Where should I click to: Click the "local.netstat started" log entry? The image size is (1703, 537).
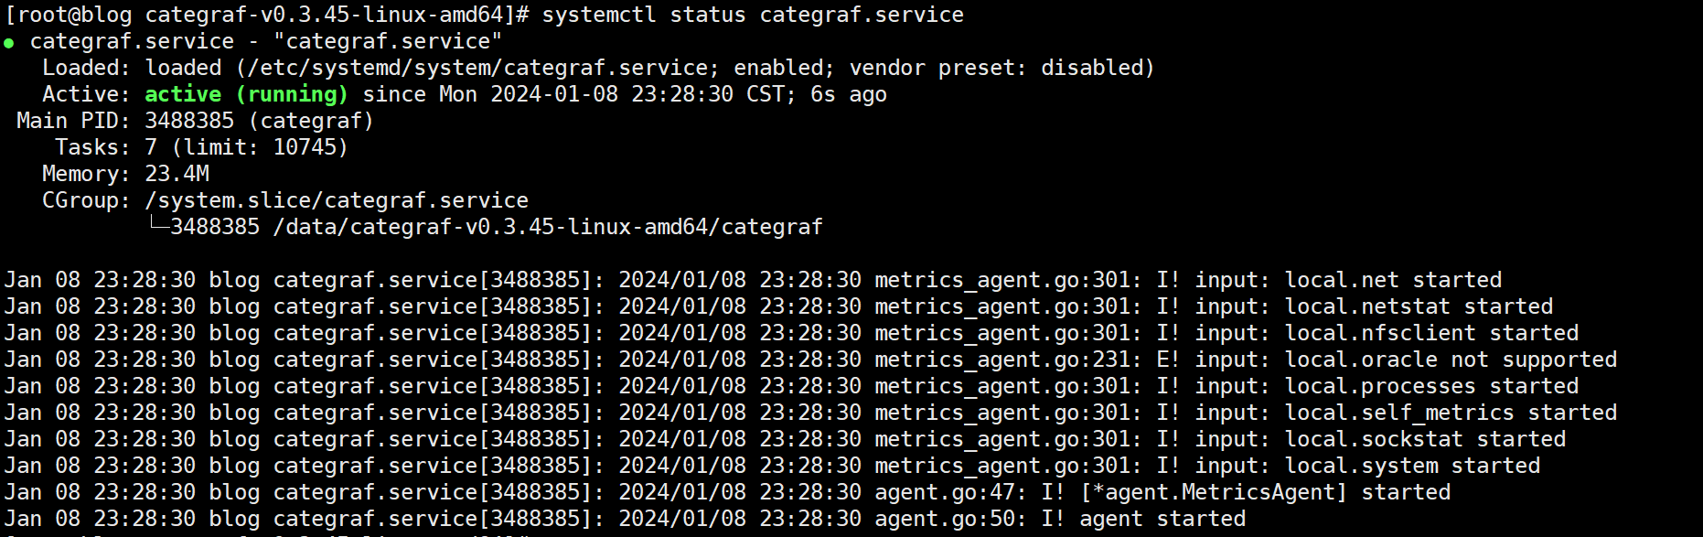point(1419,306)
